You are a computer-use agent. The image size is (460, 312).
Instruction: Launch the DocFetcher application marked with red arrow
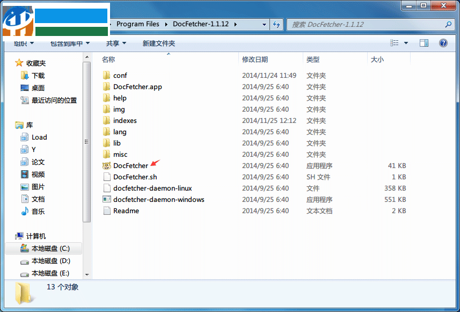click(x=129, y=165)
